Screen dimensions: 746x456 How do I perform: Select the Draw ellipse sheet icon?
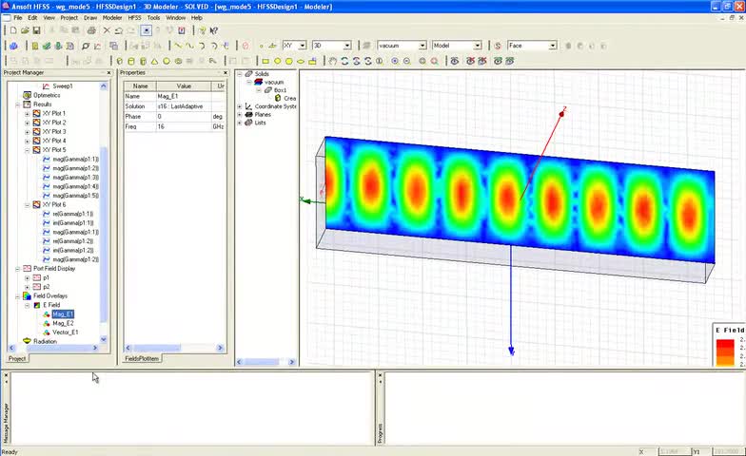(301, 61)
